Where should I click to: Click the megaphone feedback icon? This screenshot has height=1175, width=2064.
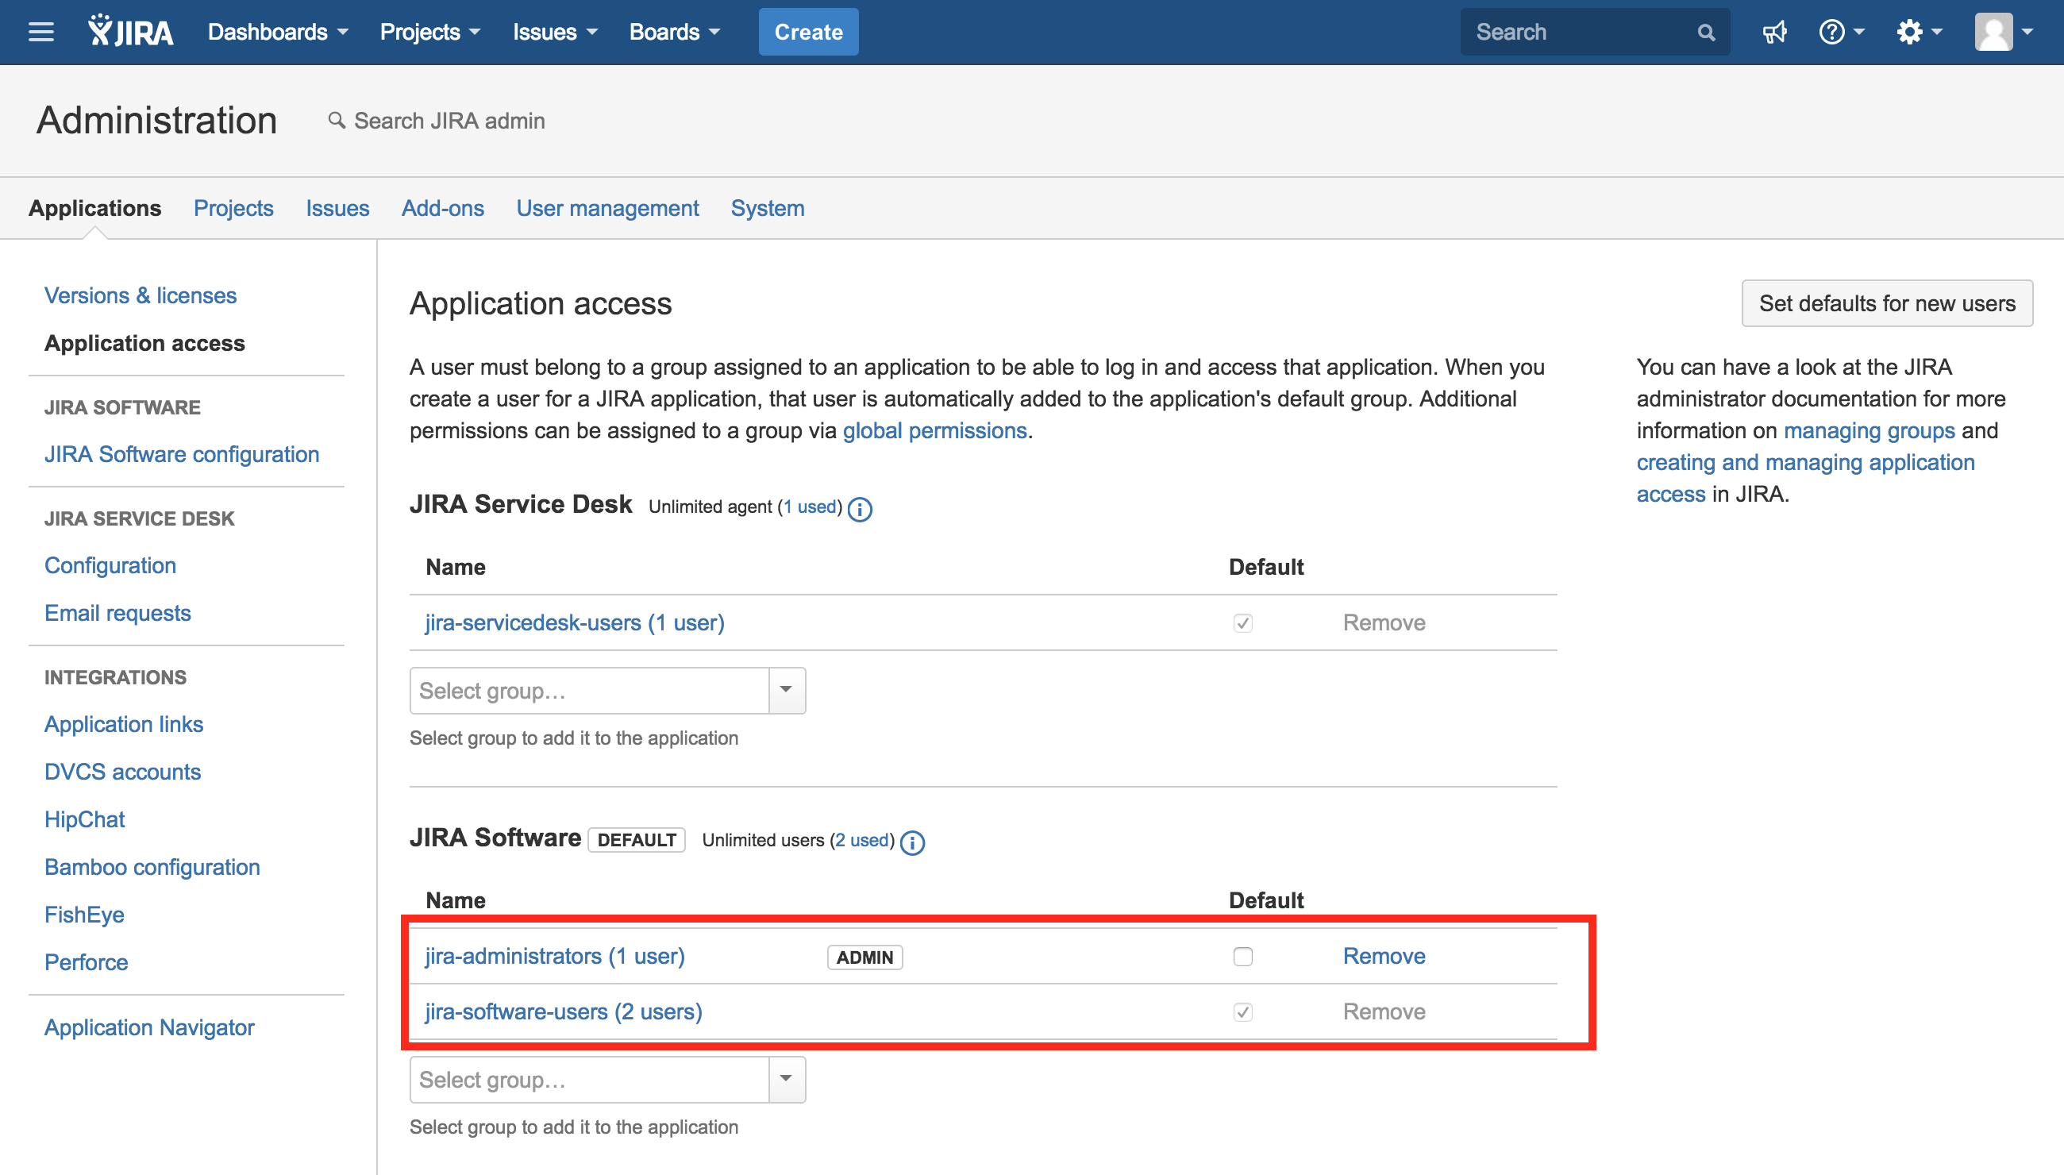point(1773,33)
